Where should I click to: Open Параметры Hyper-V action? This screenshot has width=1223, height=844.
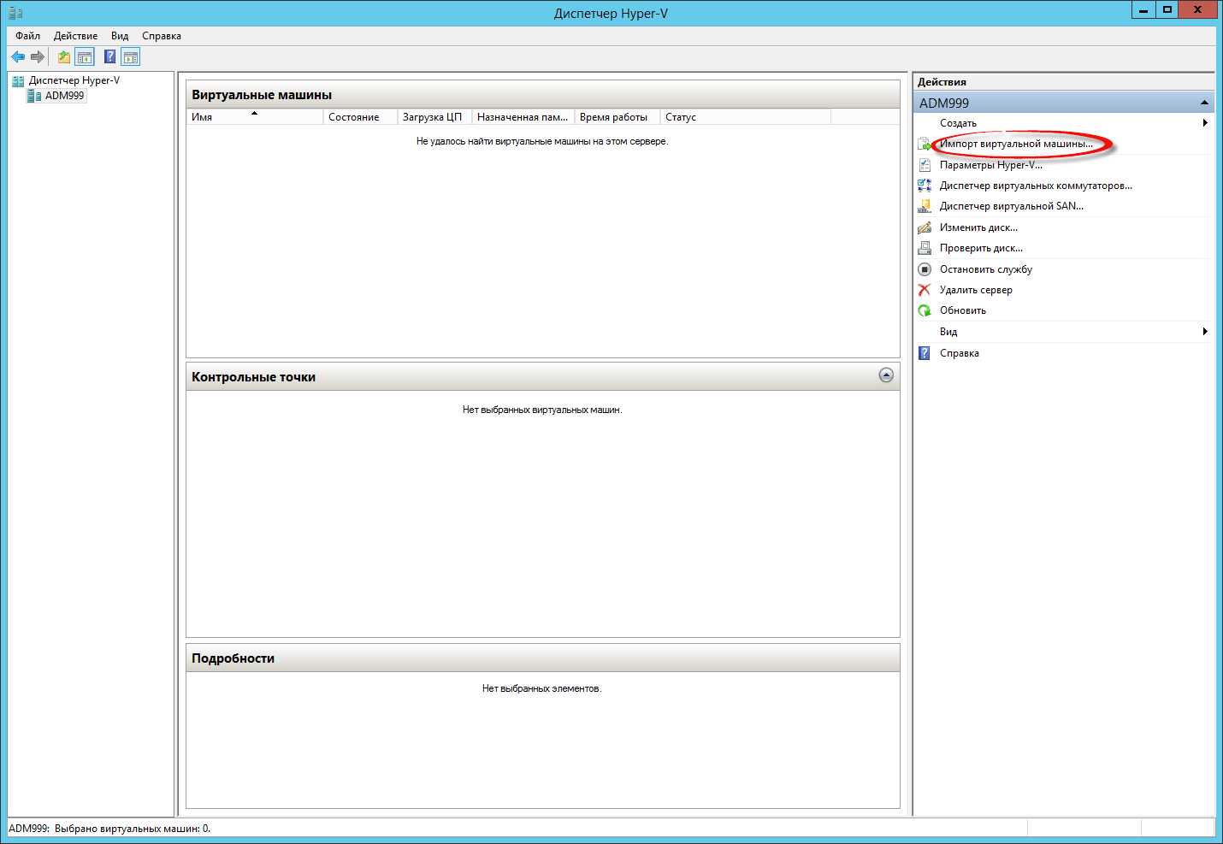[991, 165]
